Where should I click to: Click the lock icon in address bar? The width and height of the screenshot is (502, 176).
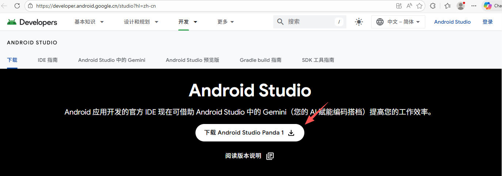coord(30,6)
